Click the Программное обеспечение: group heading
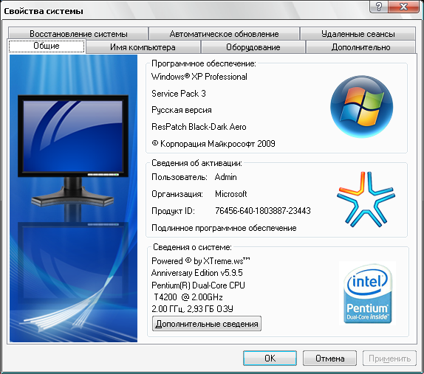Screen dimensions: 424x374 click(x=203, y=63)
